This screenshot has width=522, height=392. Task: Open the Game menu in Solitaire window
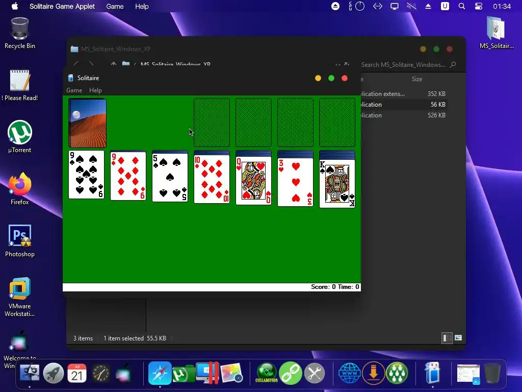point(74,90)
